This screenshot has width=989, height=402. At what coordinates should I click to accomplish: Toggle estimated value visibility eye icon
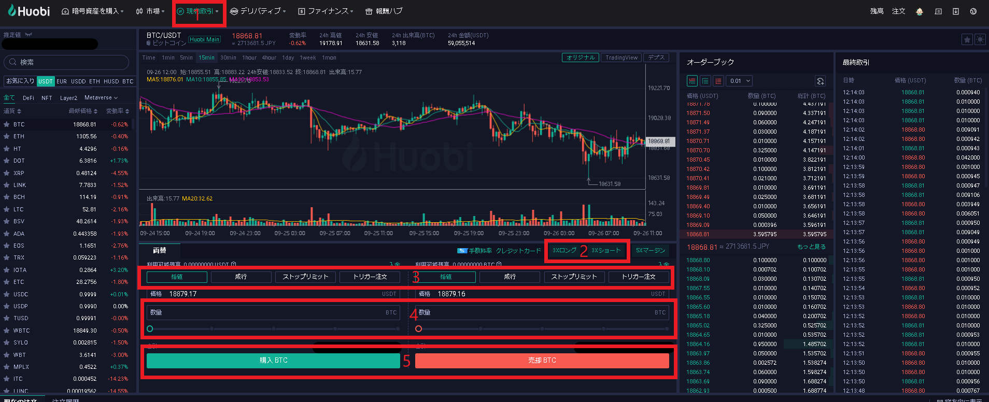(x=29, y=35)
